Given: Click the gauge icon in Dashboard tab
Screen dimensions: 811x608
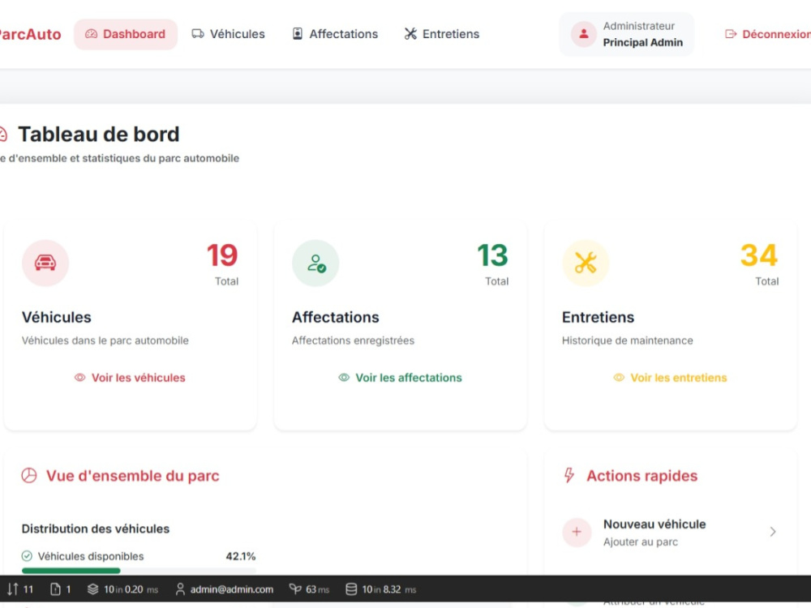Looking at the screenshot, I should [91, 34].
